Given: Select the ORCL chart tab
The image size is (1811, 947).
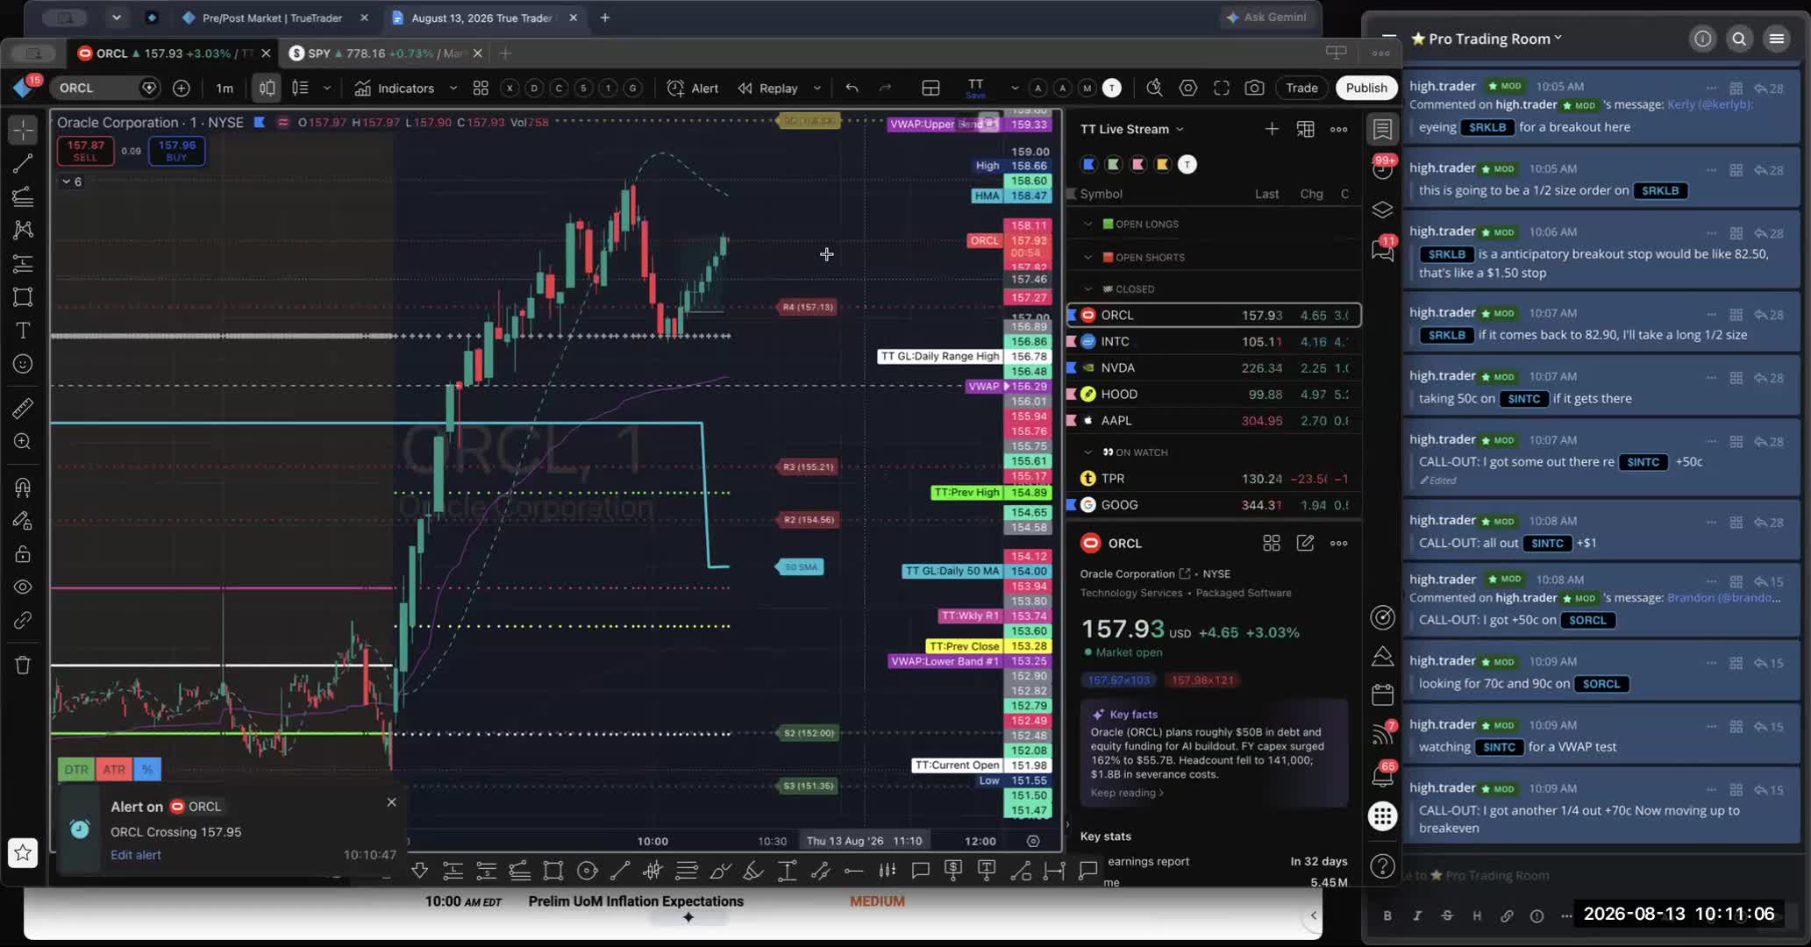Looking at the screenshot, I should coord(174,53).
